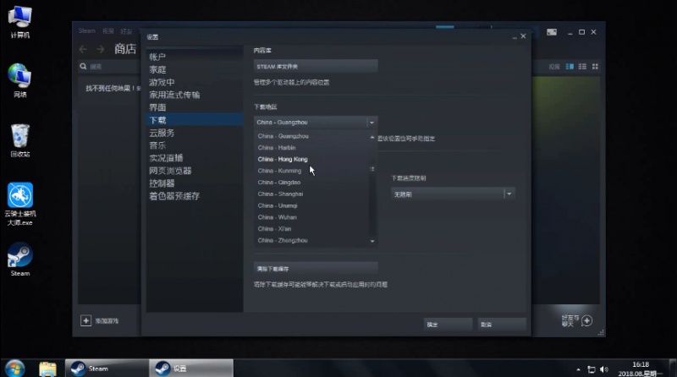Click the STEAM 库文件夹 button
The width and height of the screenshot is (677, 377).
point(316,67)
